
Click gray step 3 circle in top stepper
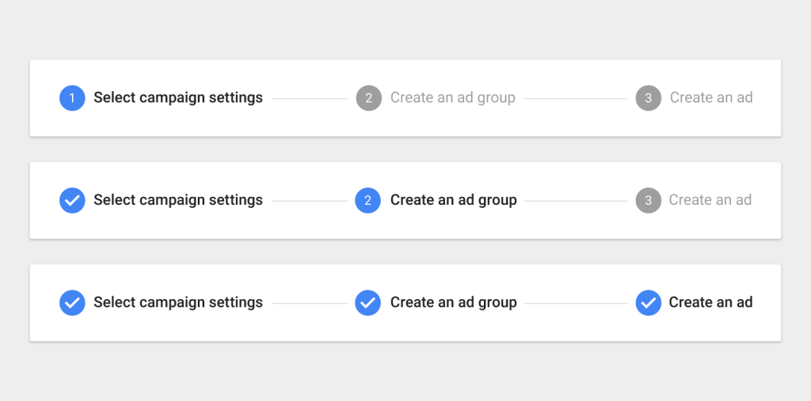(x=648, y=98)
